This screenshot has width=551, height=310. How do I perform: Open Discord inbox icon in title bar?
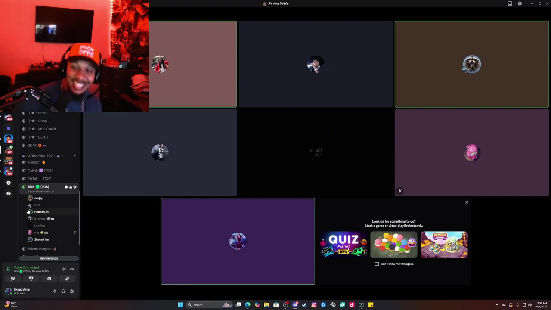[510, 3]
